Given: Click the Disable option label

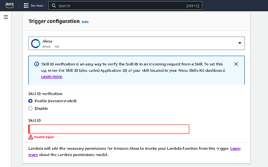Looking at the screenshot, I should point(41,108).
